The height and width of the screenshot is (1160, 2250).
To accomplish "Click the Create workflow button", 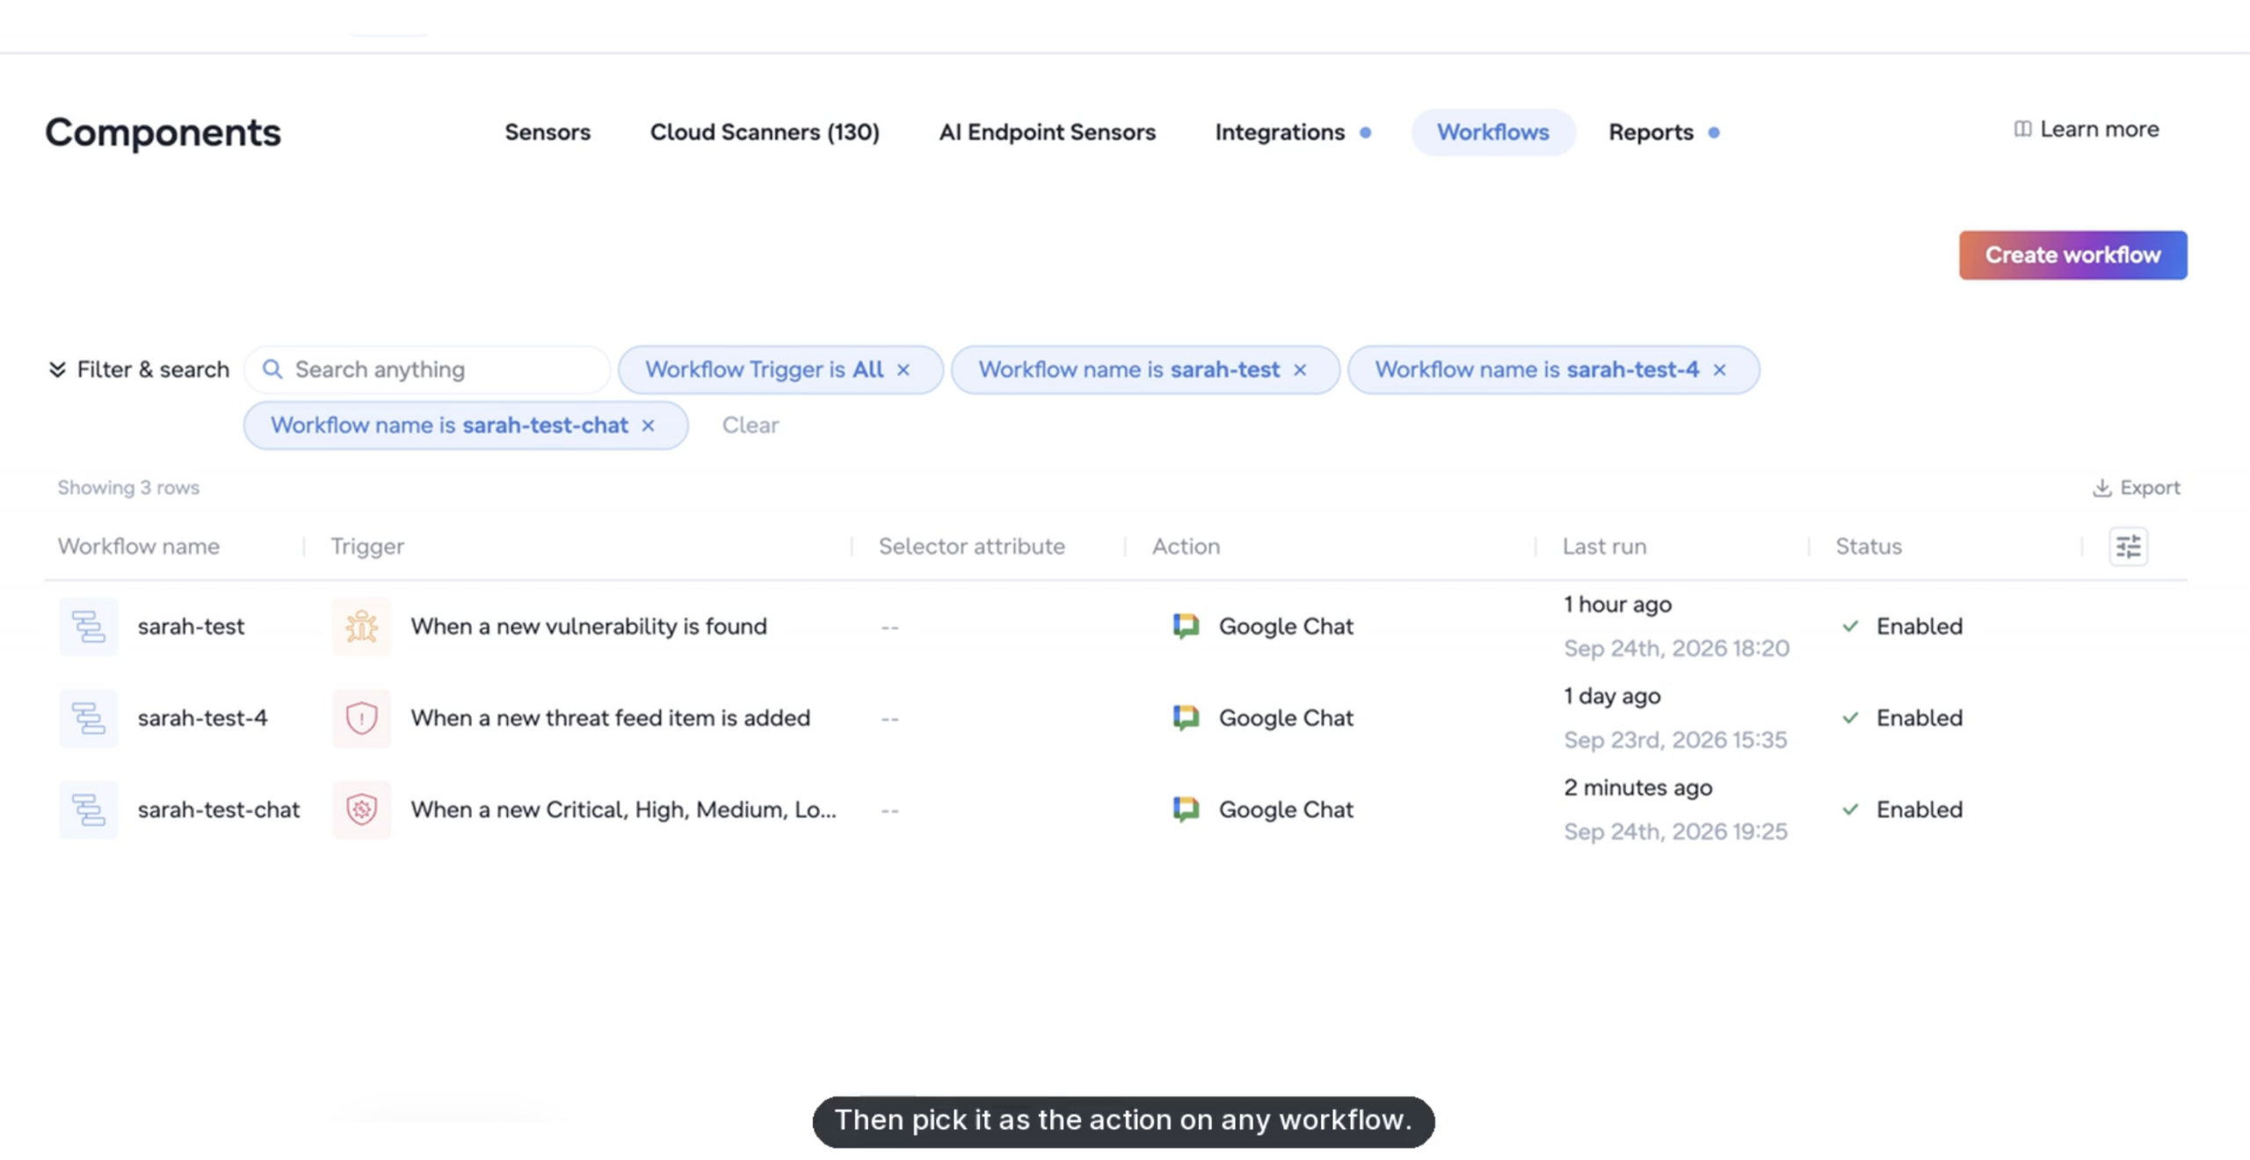I will click(x=2072, y=255).
